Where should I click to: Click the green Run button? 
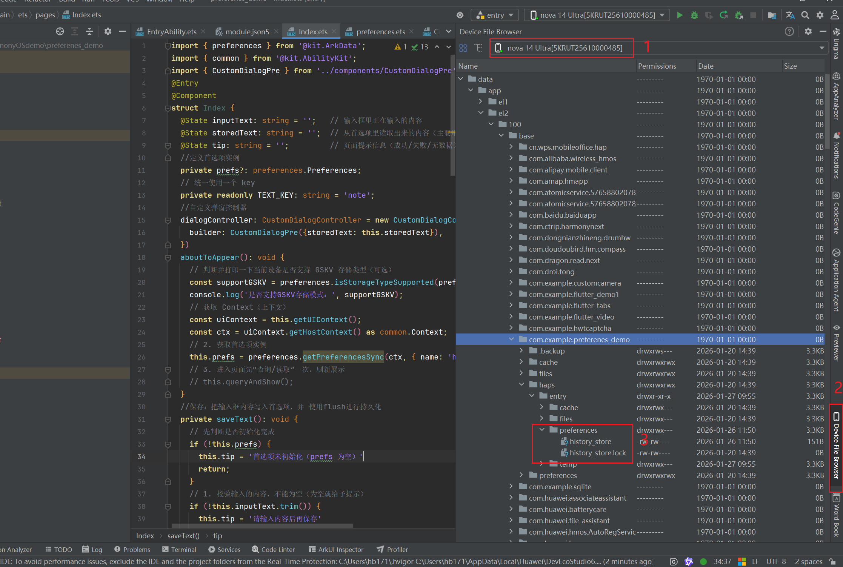click(x=680, y=15)
